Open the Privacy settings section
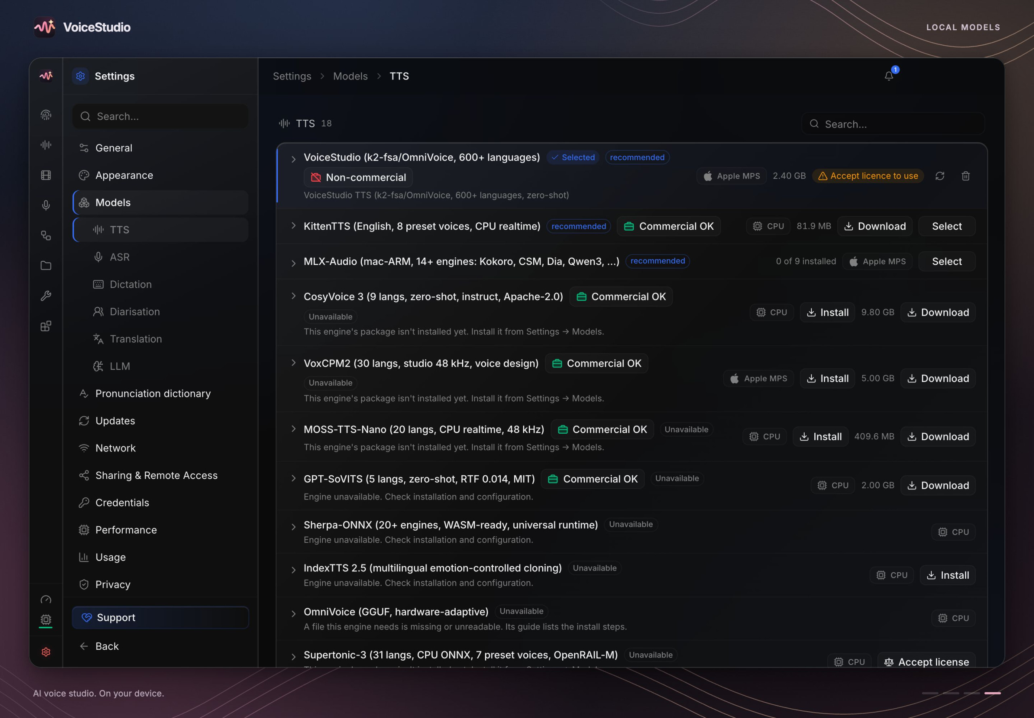Image resolution: width=1034 pixels, height=718 pixels. point(160,584)
